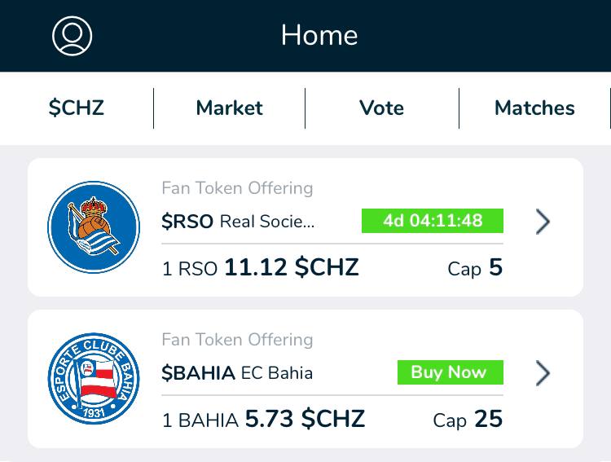The height and width of the screenshot is (462, 611).
Task: Expand the $BAHIA offering chevron arrow
Action: [543, 373]
